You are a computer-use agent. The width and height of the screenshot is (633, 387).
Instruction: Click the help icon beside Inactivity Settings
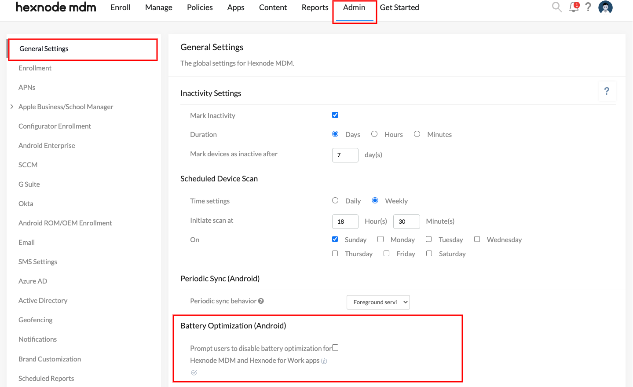[607, 91]
